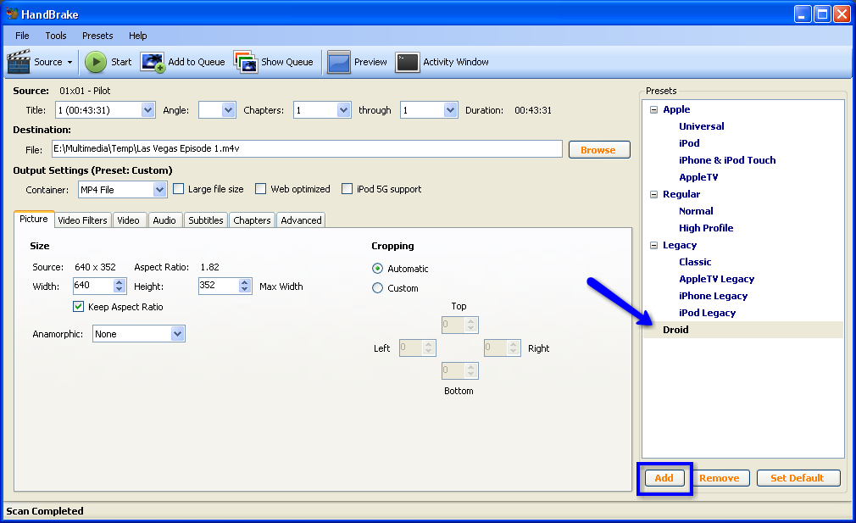This screenshot has height=523, width=856.
Task: Click the Set Default button
Action: click(x=798, y=478)
